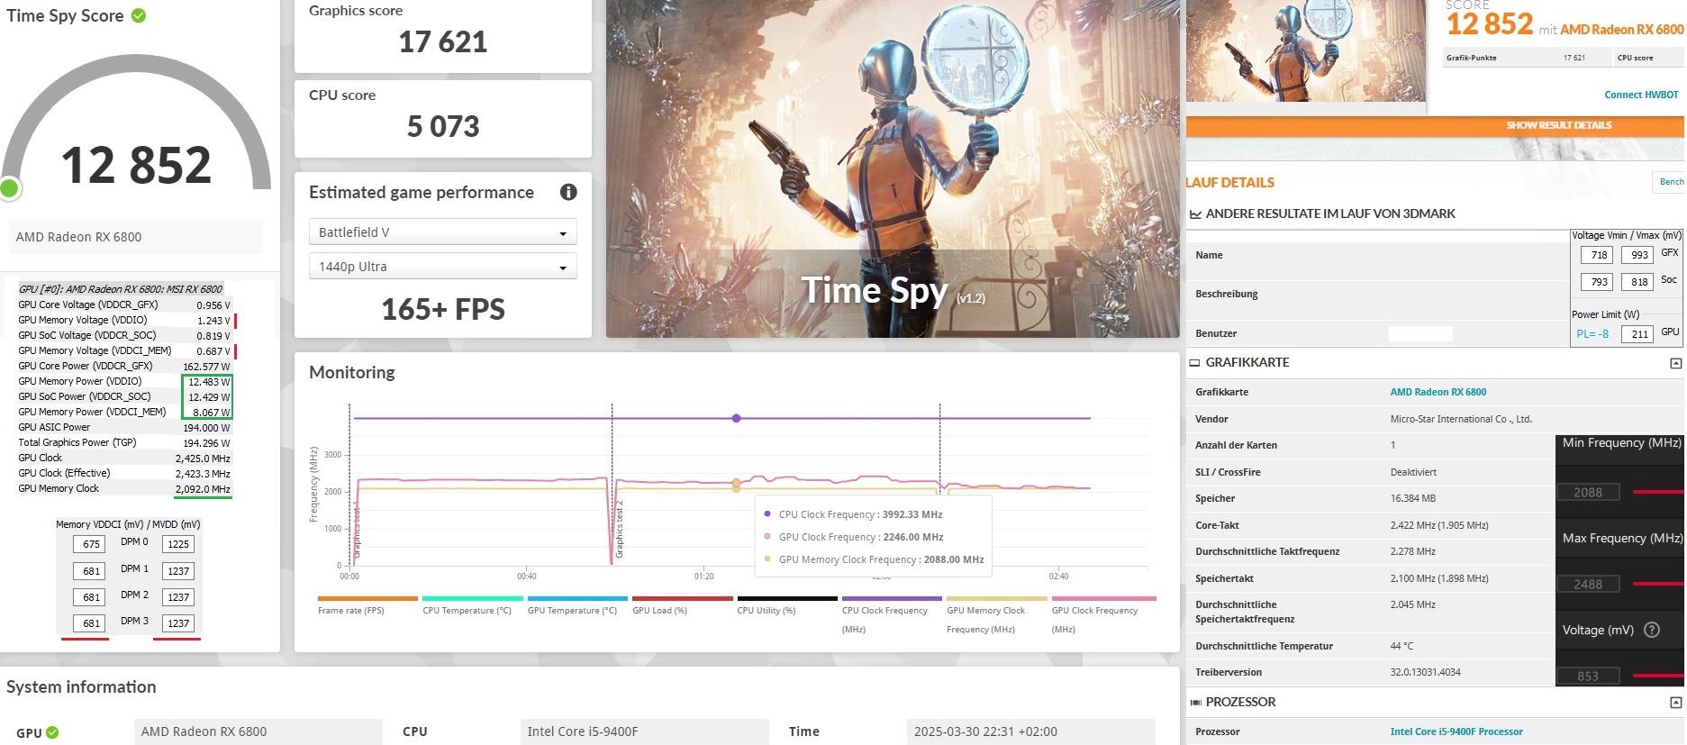The width and height of the screenshot is (1687, 745).
Task: Toggle GPU Memory Clock Frequency legend series
Action: click(x=997, y=615)
